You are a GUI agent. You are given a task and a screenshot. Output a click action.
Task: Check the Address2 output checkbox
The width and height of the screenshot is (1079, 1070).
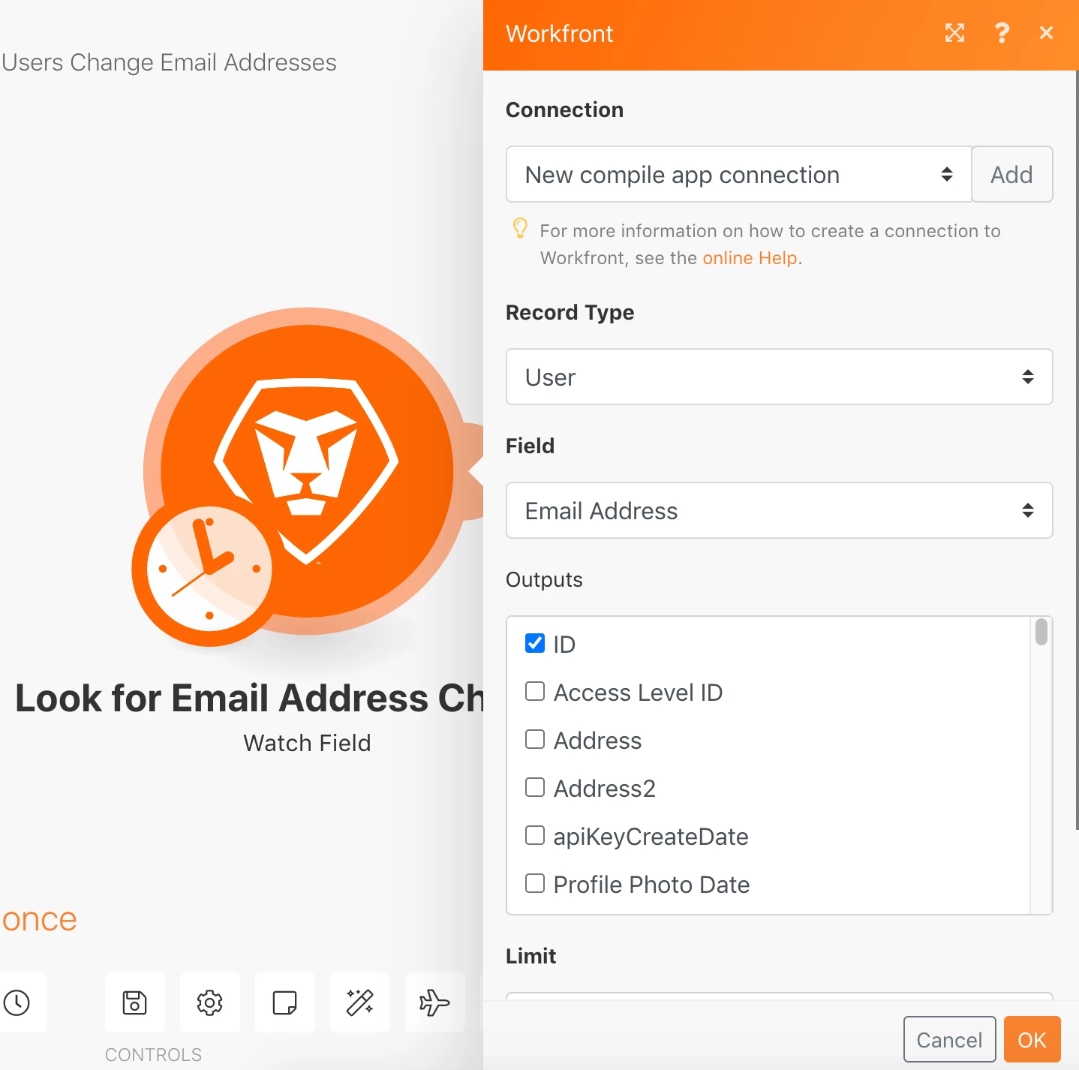coord(535,787)
